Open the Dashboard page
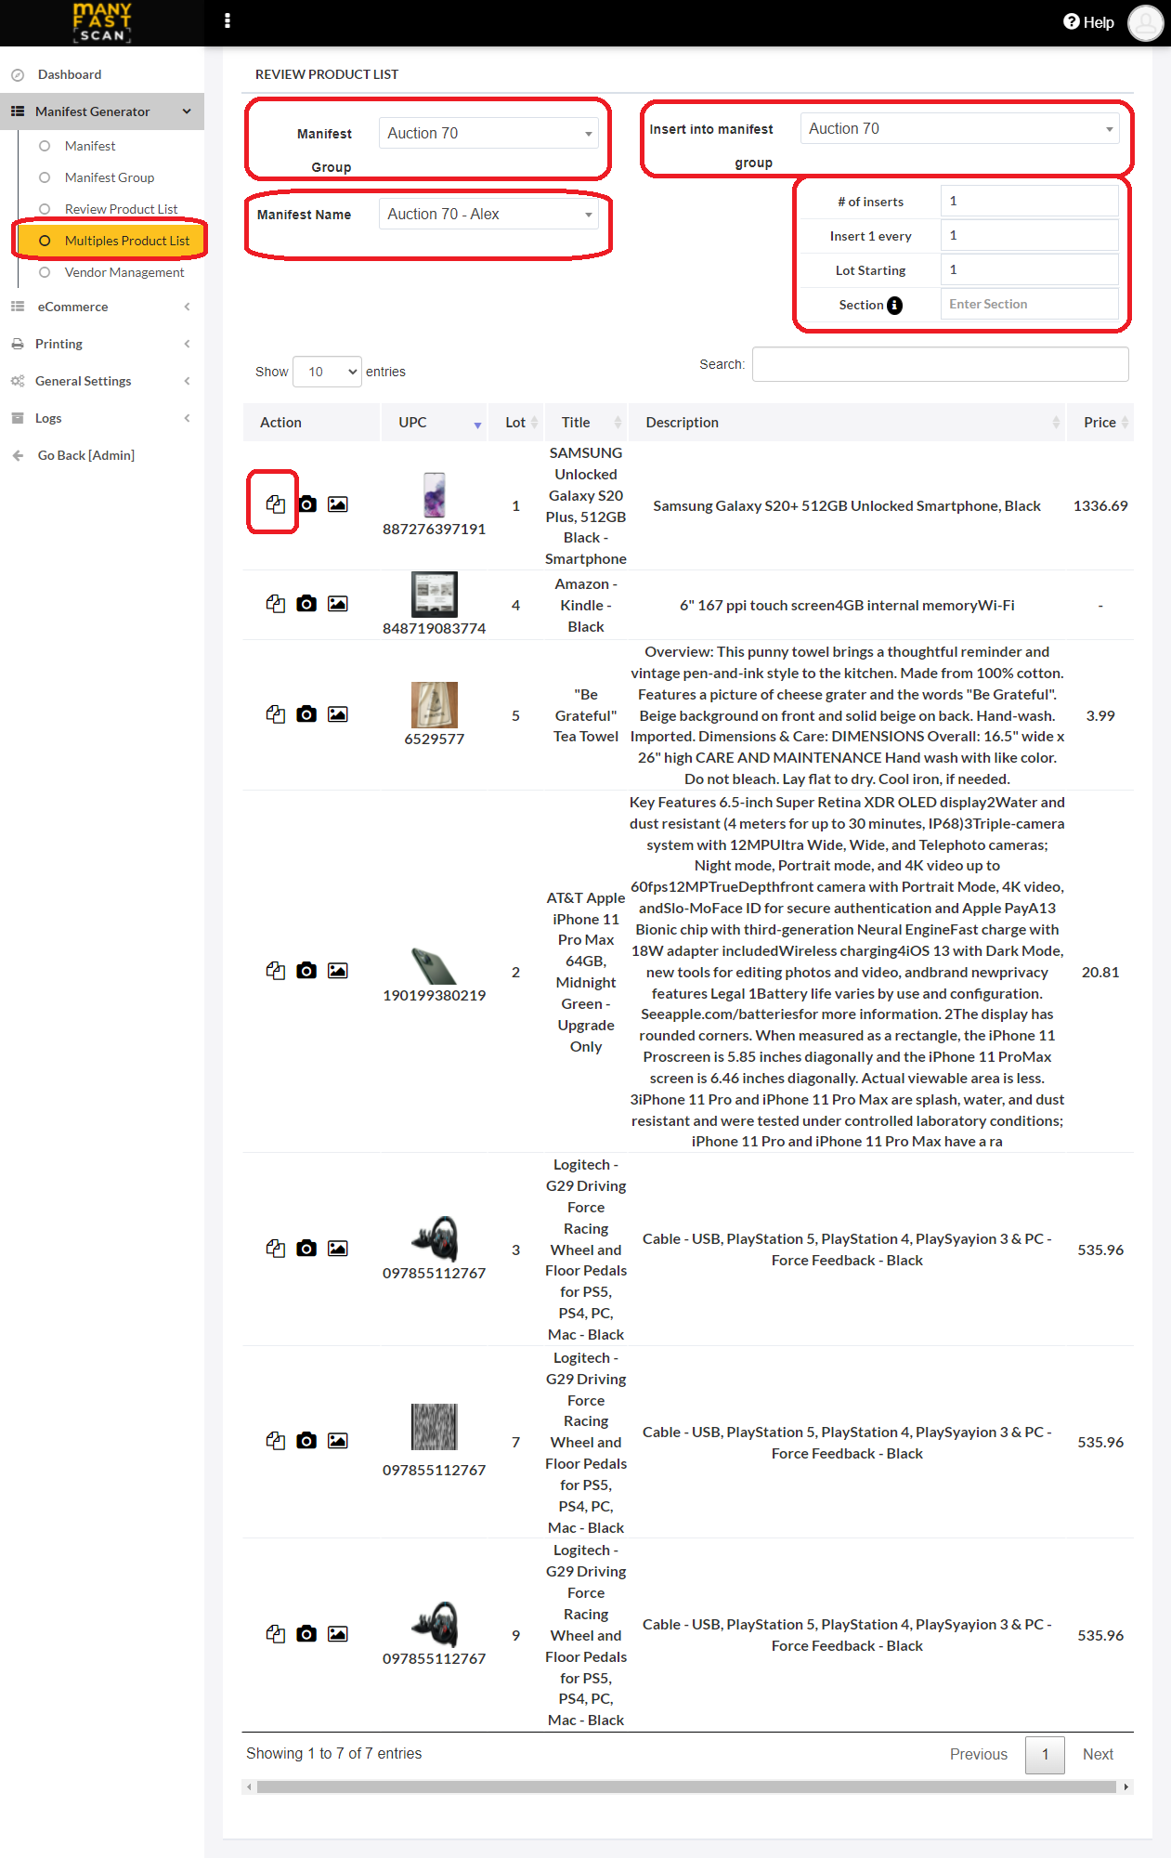 click(x=70, y=74)
